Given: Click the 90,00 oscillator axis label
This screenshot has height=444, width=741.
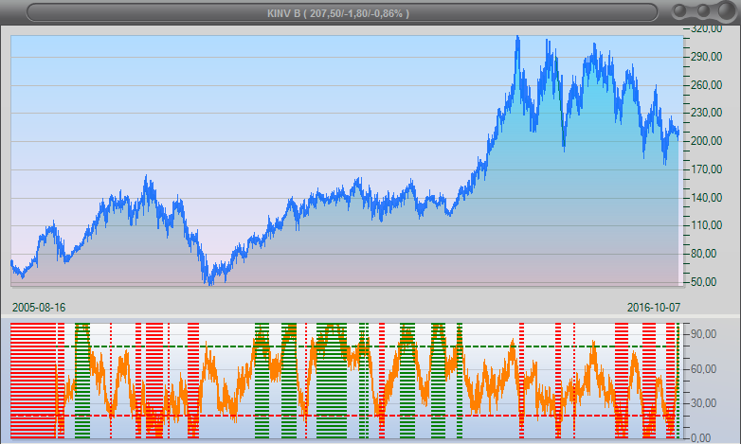Looking at the screenshot, I should click(704, 334).
